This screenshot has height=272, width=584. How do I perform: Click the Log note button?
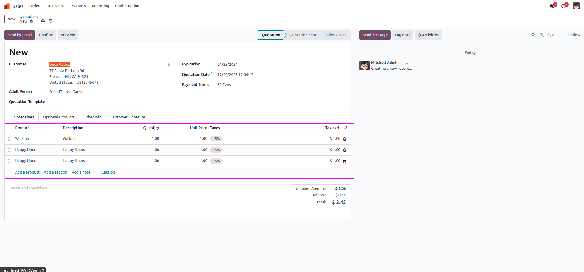click(402, 35)
